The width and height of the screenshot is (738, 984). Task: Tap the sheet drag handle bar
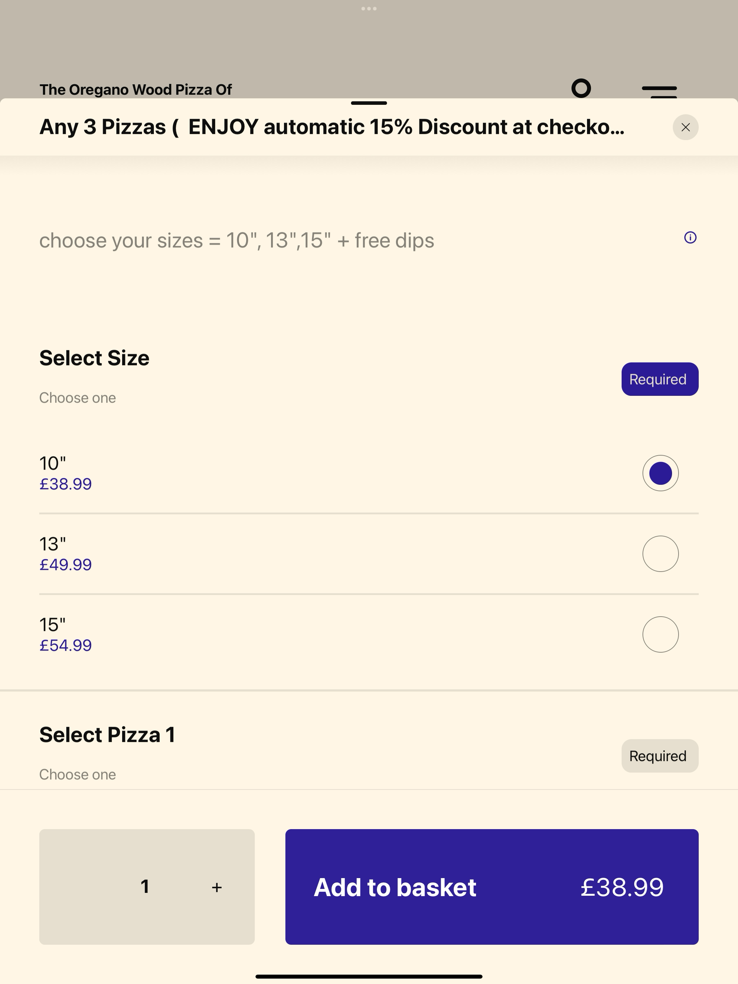pos(369,103)
